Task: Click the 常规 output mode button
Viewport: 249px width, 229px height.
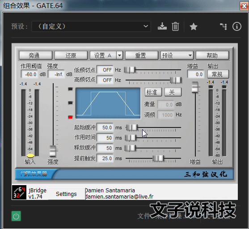Action: click(x=218, y=74)
